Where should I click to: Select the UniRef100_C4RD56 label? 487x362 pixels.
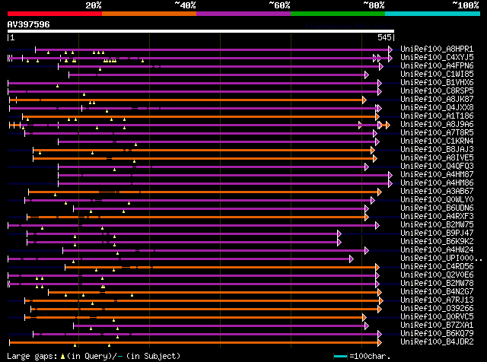437,267
